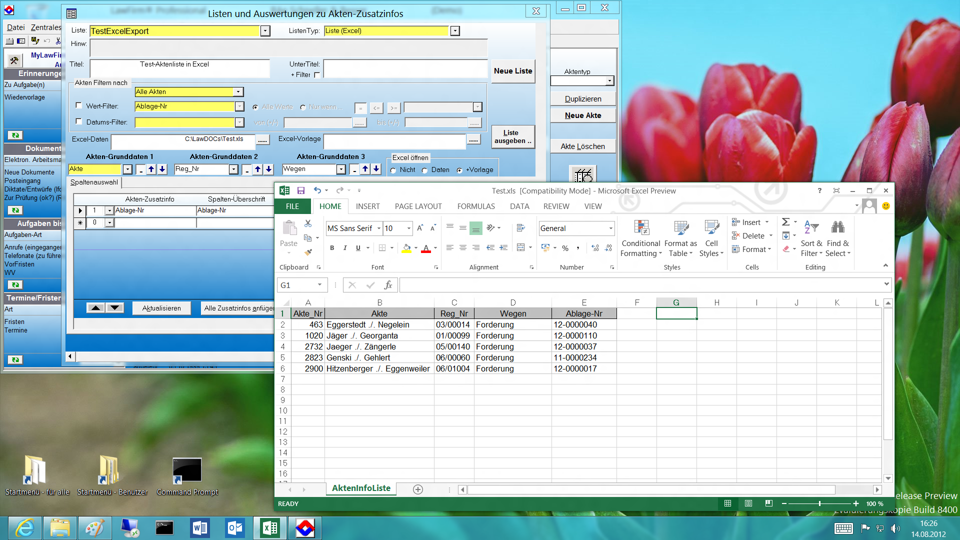This screenshot has height=540, width=960.
Task: Click the Insert Function fx icon
Action: coord(388,285)
